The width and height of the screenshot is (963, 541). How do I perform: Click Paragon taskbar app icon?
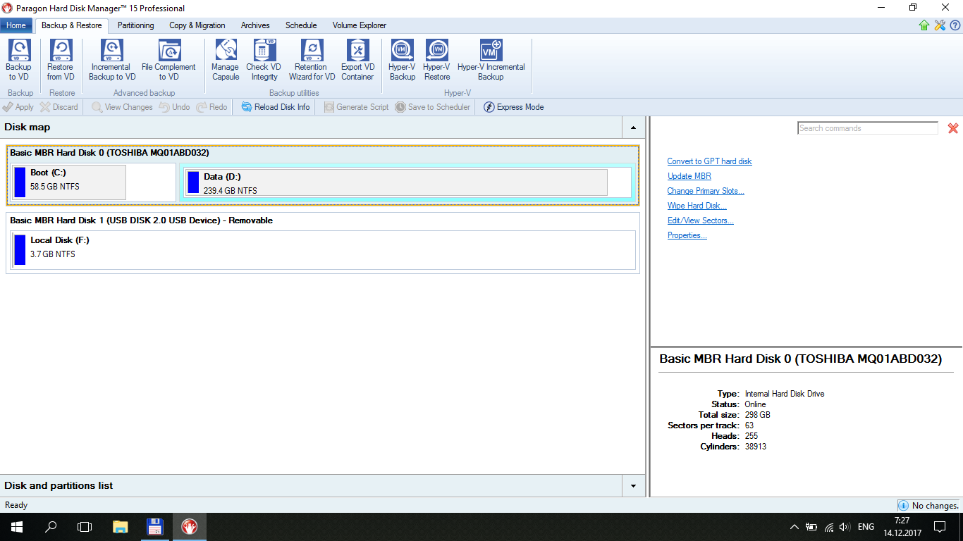189,526
